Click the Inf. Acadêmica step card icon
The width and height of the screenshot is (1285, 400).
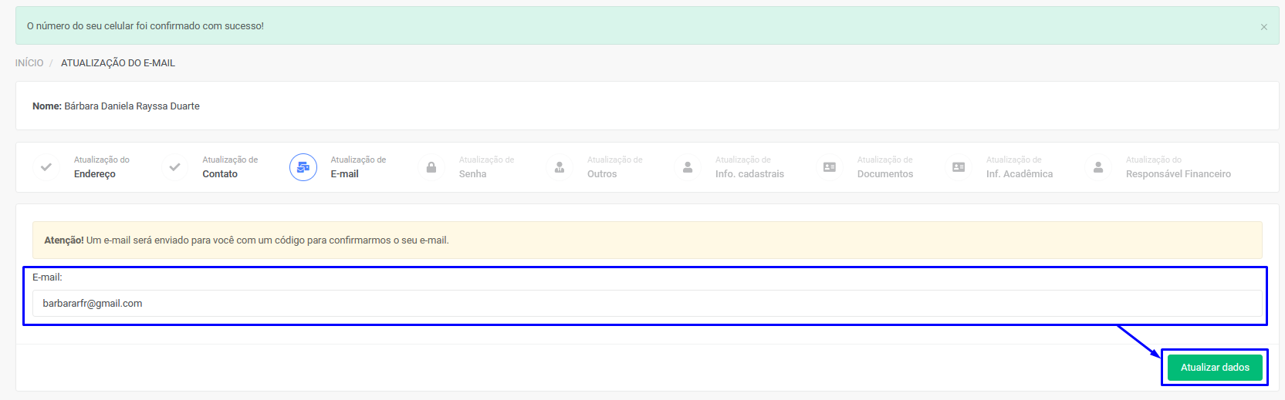click(x=959, y=167)
